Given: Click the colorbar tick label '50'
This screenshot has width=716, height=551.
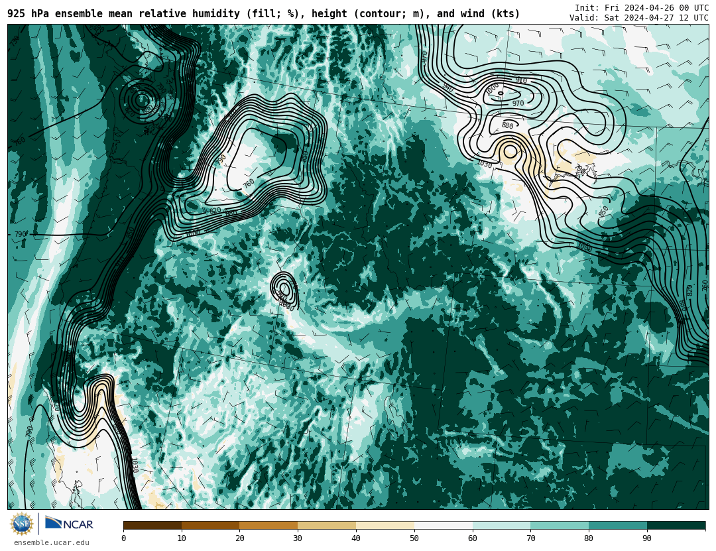Looking at the screenshot, I should coord(414,538).
